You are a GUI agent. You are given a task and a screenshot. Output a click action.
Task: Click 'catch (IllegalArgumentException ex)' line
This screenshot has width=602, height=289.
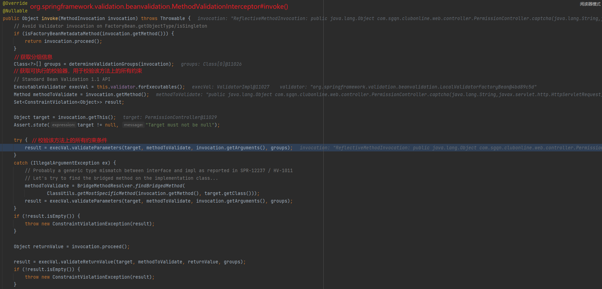65,163
